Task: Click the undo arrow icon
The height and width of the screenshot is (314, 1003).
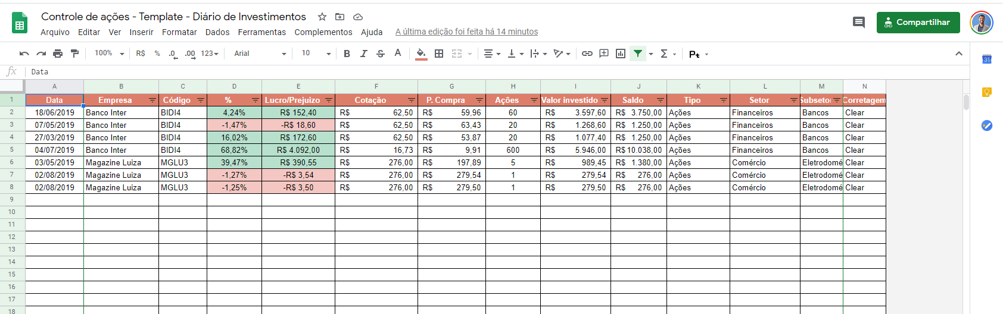Action: [24, 54]
